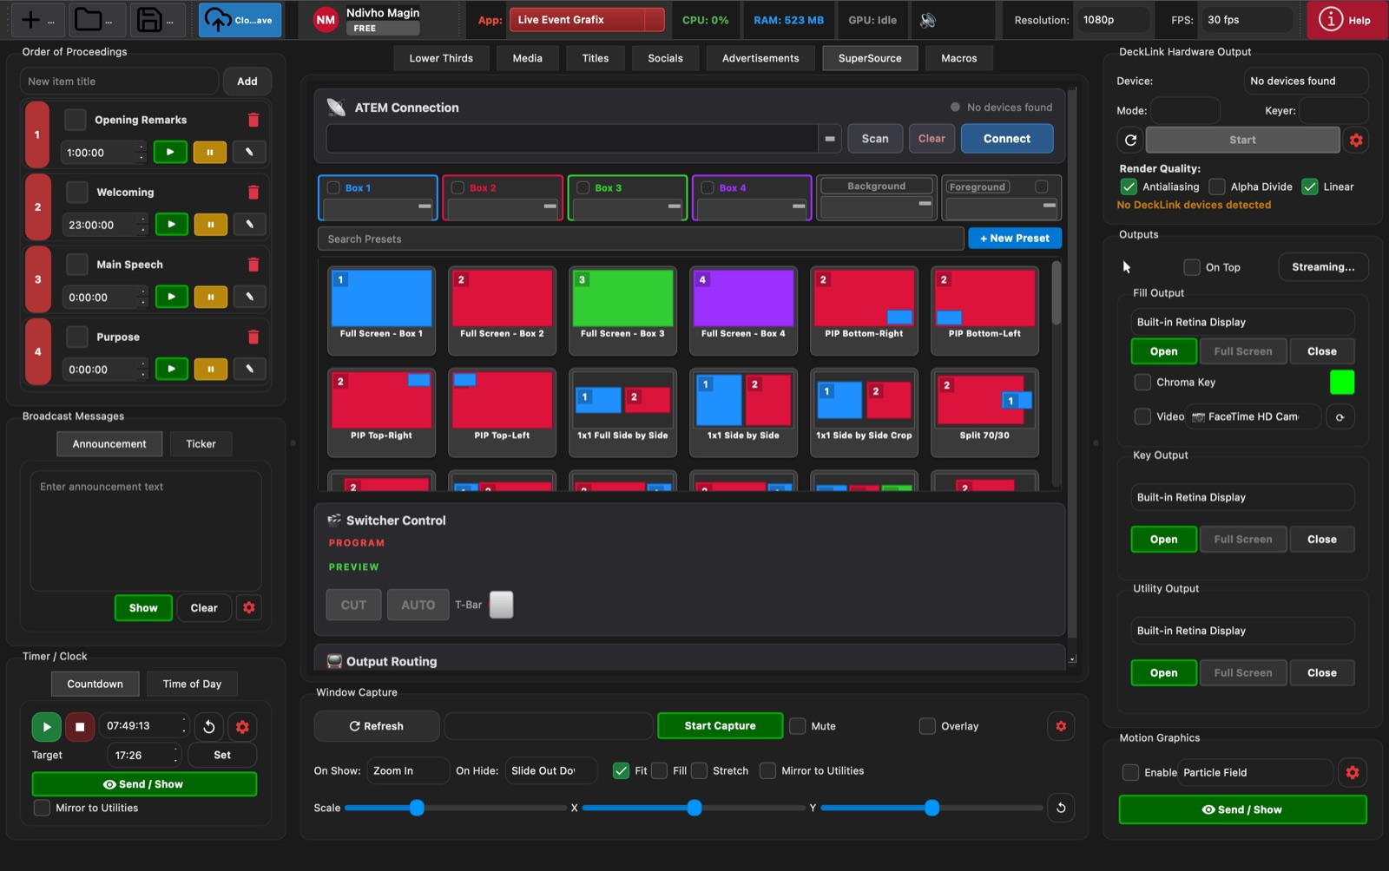Expand the On Show animation dropdown
Screen dimensions: 1389x871
(407, 770)
